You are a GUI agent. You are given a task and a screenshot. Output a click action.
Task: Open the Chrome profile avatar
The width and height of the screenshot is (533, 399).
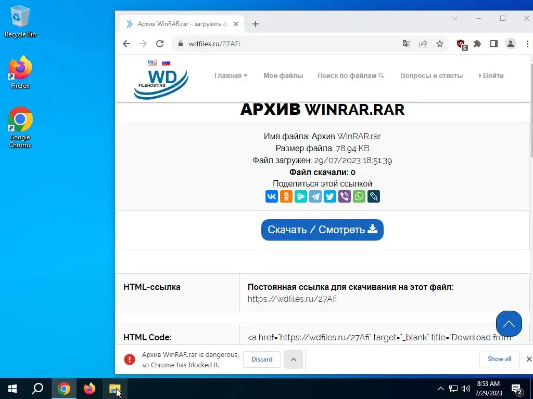coord(511,44)
